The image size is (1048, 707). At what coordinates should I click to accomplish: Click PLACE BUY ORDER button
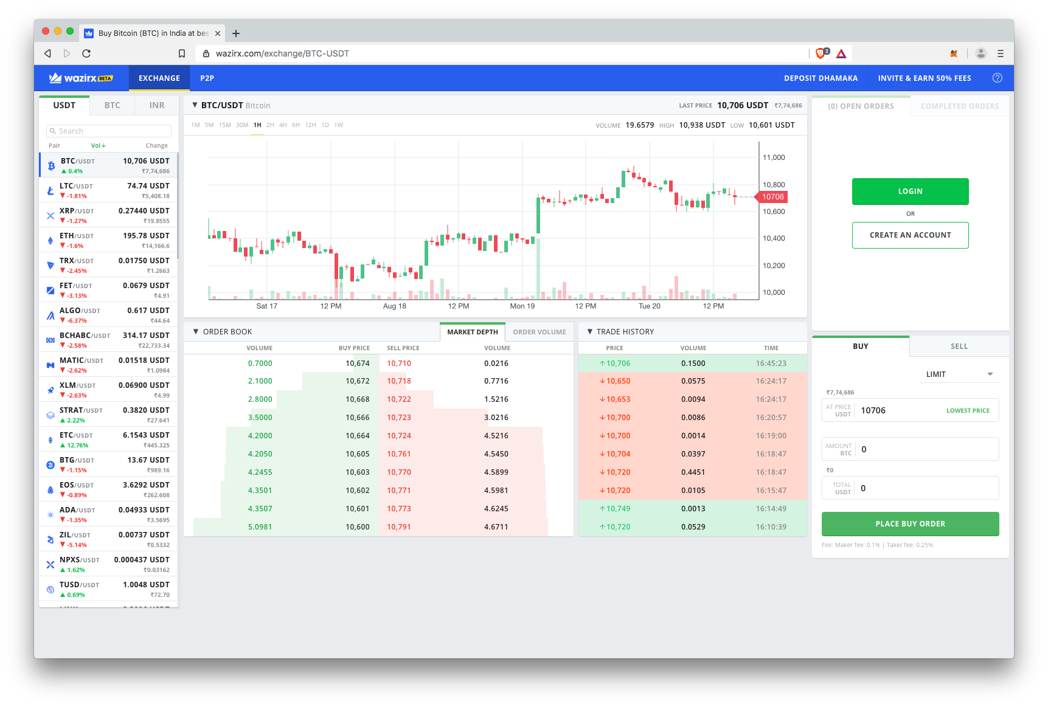coord(910,523)
